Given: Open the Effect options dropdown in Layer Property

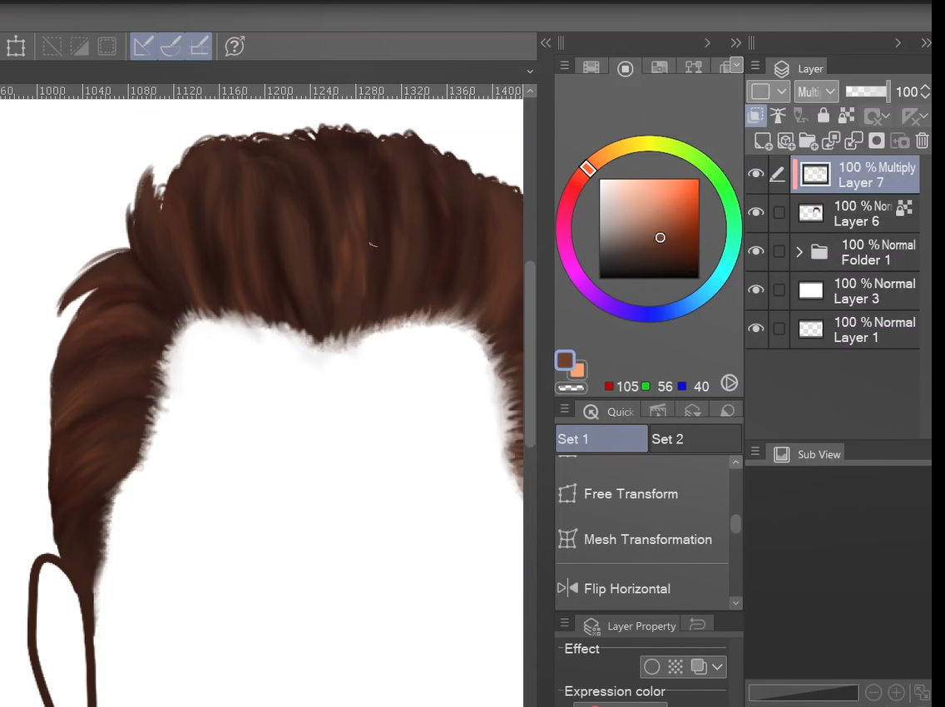Looking at the screenshot, I should pos(716,666).
